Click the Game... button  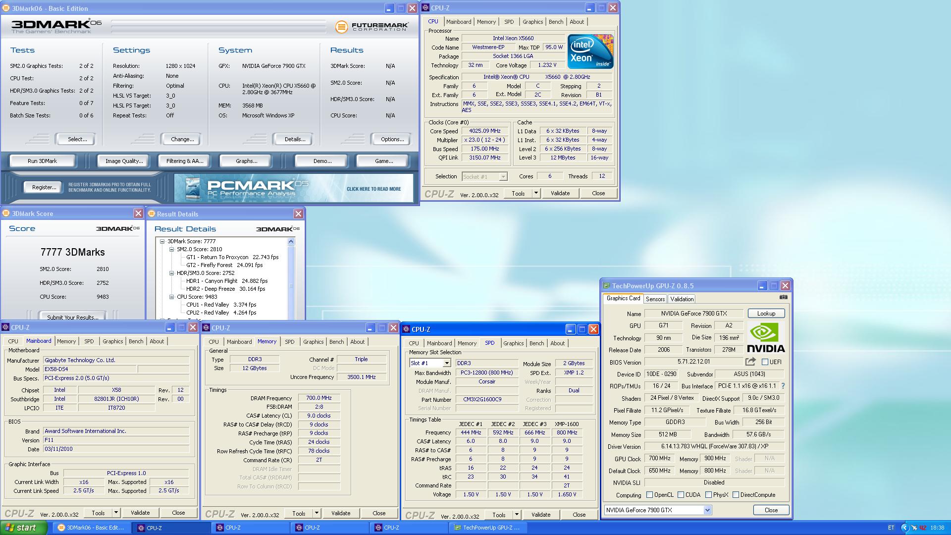(384, 161)
